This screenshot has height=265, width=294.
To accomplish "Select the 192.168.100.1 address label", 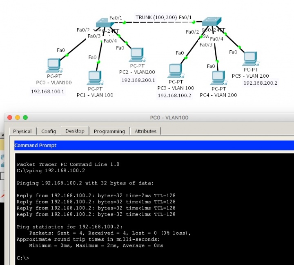I will click(48, 91).
